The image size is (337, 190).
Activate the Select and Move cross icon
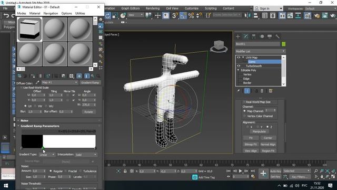(x=157, y=15)
